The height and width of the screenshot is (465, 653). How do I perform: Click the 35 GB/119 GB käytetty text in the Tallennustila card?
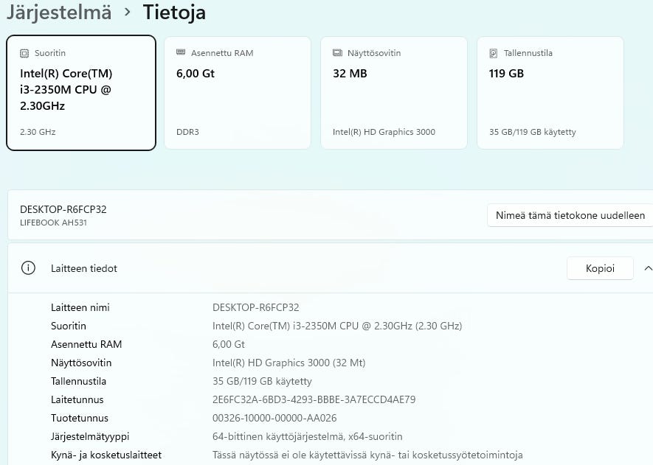tap(533, 132)
